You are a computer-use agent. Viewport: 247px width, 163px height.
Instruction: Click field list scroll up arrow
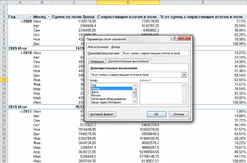point(135,85)
